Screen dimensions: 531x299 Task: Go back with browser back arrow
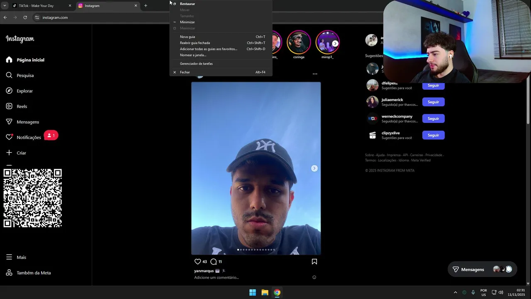pos(5,17)
